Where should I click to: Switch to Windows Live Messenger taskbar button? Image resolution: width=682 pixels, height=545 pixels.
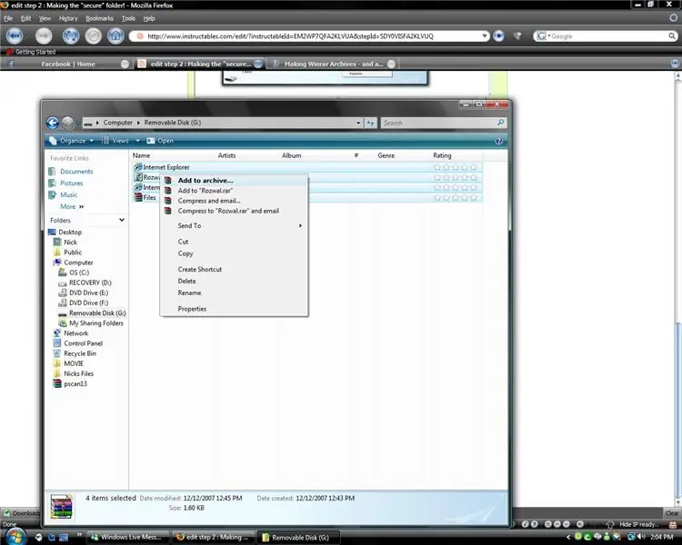(128, 537)
